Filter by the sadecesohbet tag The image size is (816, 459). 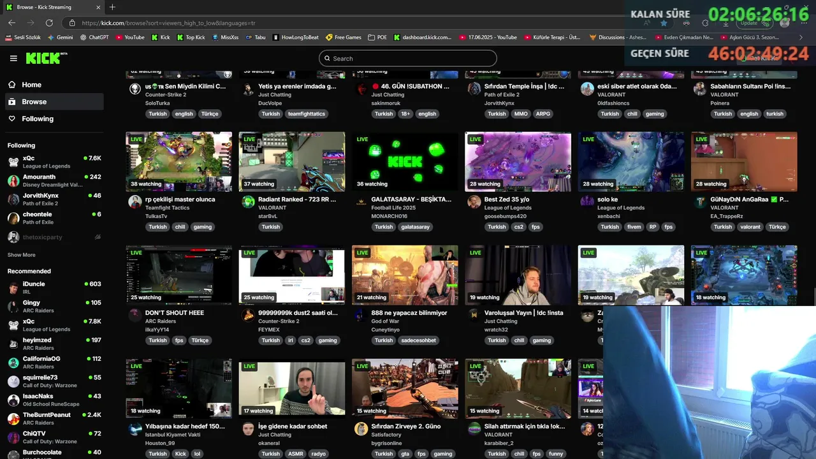click(419, 340)
